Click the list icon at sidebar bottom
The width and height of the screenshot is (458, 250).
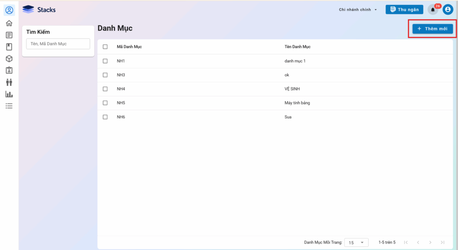click(9, 106)
